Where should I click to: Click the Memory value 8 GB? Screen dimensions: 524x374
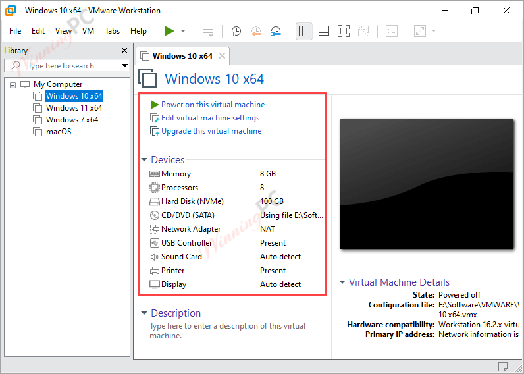[x=268, y=174]
